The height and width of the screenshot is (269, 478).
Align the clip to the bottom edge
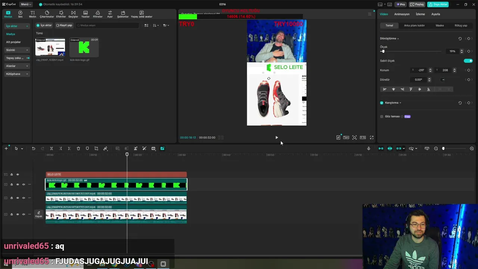click(428, 89)
